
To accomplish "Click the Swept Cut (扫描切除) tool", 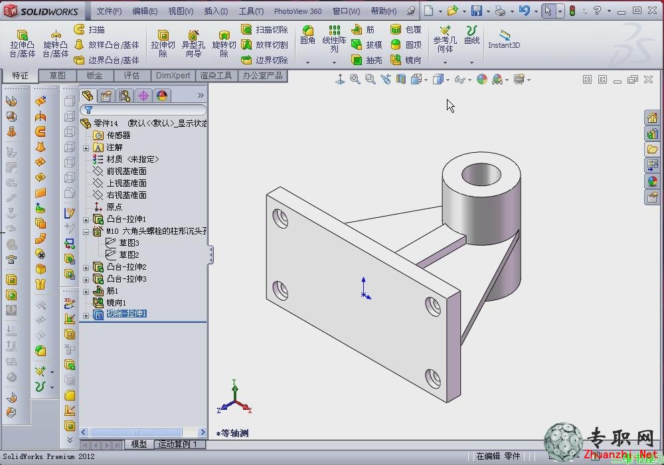I will pyautogui.click(x=264, y=29).
